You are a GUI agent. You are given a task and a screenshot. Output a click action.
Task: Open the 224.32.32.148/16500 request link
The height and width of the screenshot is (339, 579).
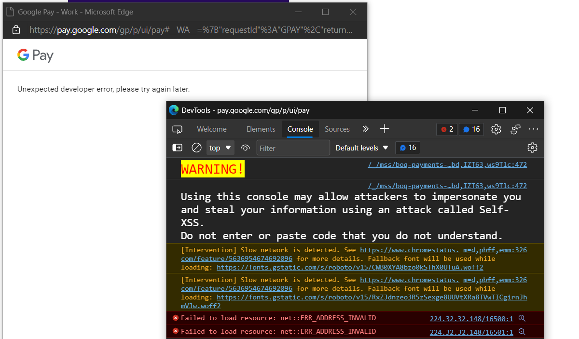[x=471, y=318]
